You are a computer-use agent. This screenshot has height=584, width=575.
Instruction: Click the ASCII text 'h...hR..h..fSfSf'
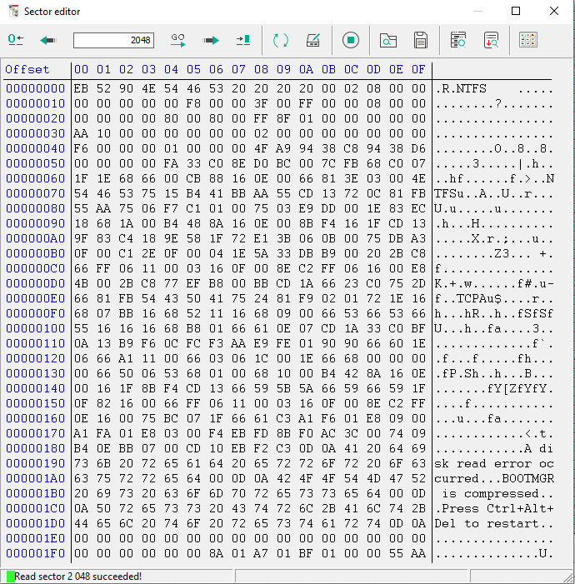[494, 313]
